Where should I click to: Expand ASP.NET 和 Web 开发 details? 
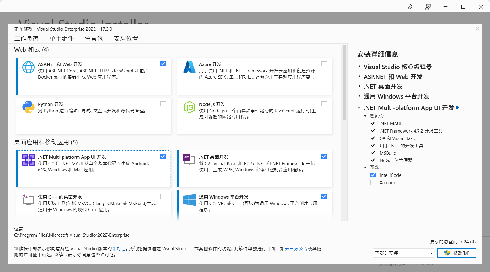[x=359, y=76]
